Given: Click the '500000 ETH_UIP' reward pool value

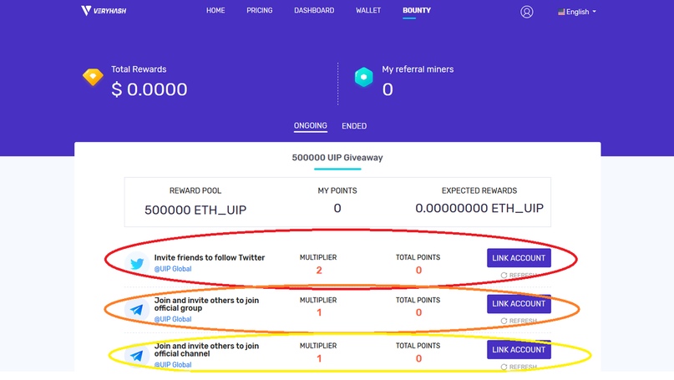Looking at the screenshot, I should pos(195,210).
